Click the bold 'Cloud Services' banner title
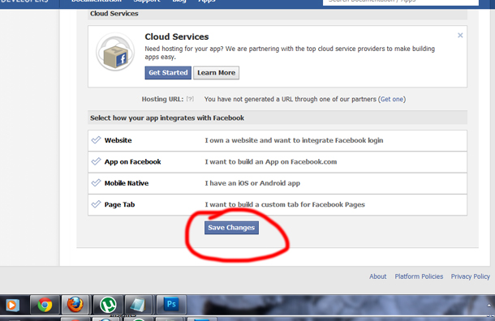495x321 pixels. tap(177, 37)
